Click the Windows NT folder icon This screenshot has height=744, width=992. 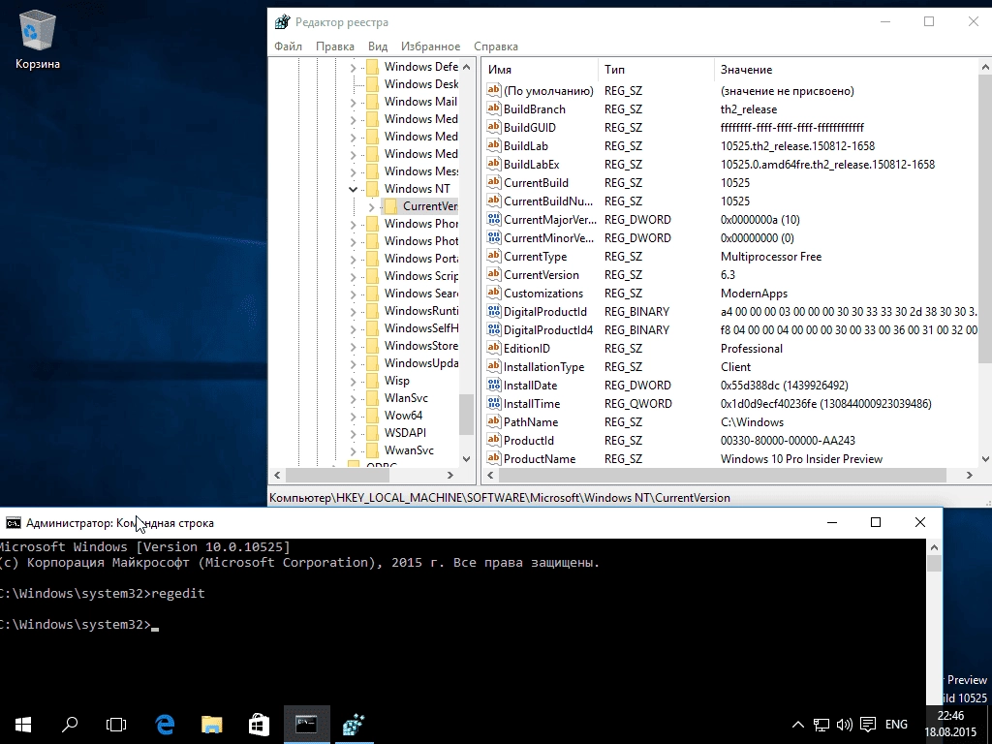(373, 189)
